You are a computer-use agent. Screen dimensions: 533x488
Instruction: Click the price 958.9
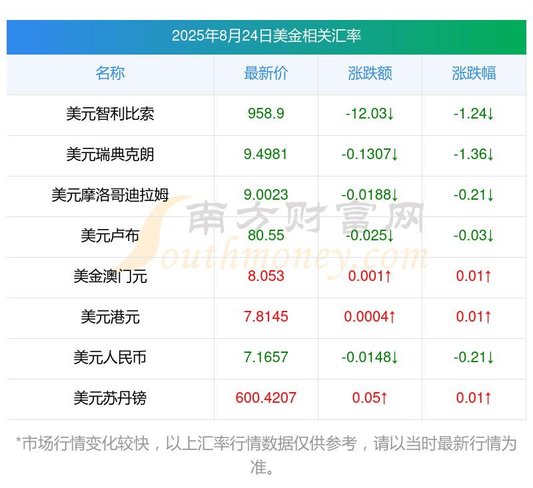pyautogui.click(x=266, y=114)
